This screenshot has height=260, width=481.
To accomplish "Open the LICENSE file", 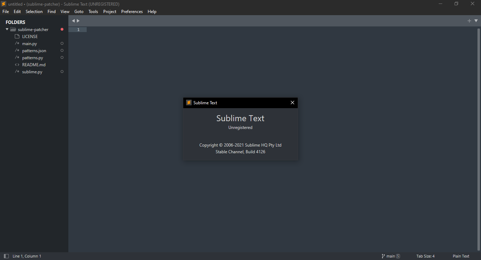I will (x=30, y=37).
